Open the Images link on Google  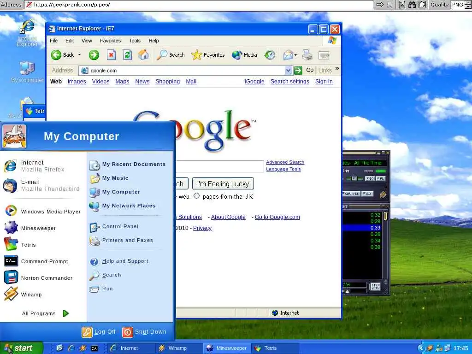[x=77, y=82]
